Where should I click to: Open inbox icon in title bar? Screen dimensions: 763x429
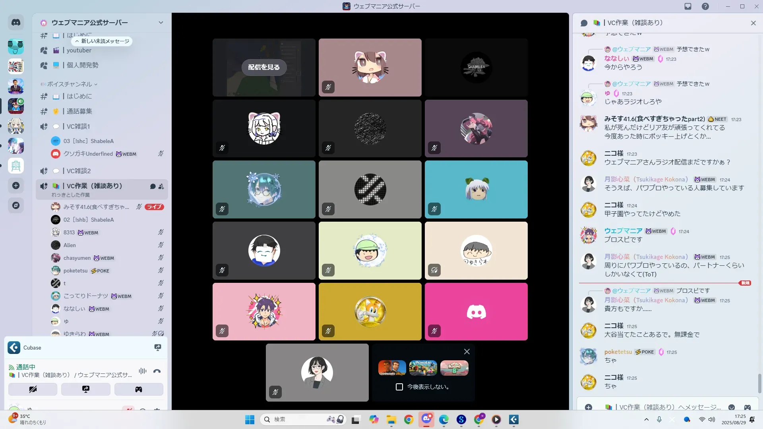[688, 6]
